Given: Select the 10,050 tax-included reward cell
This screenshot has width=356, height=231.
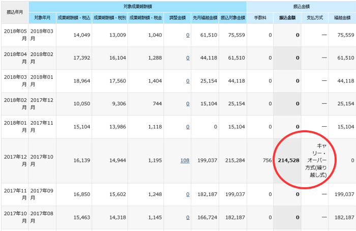Looking at the screenshot, I should [x=74, y=104].
